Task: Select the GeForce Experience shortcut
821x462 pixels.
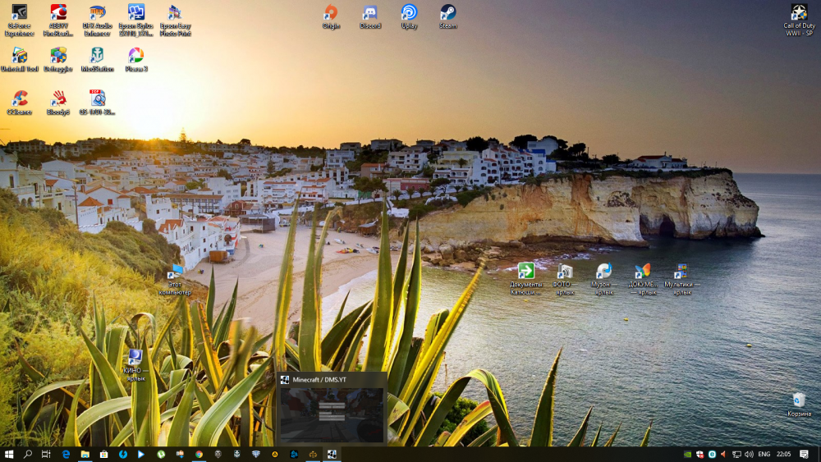Action: pos(20,13)
